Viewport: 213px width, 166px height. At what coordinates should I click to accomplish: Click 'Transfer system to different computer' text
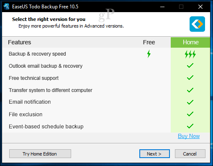[51, 90]
